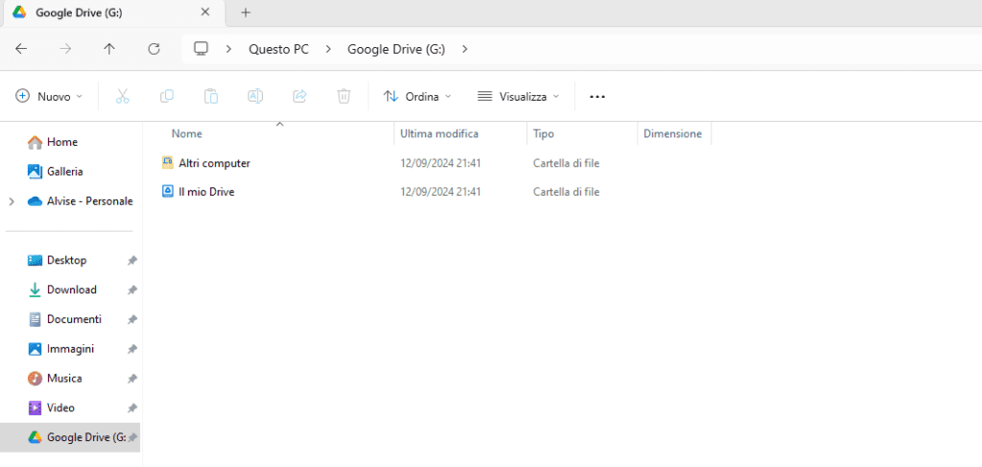Click the Delete trash bin icon
Screen dimensions: 982x467
pyautogui.click(x=343, y=96)
